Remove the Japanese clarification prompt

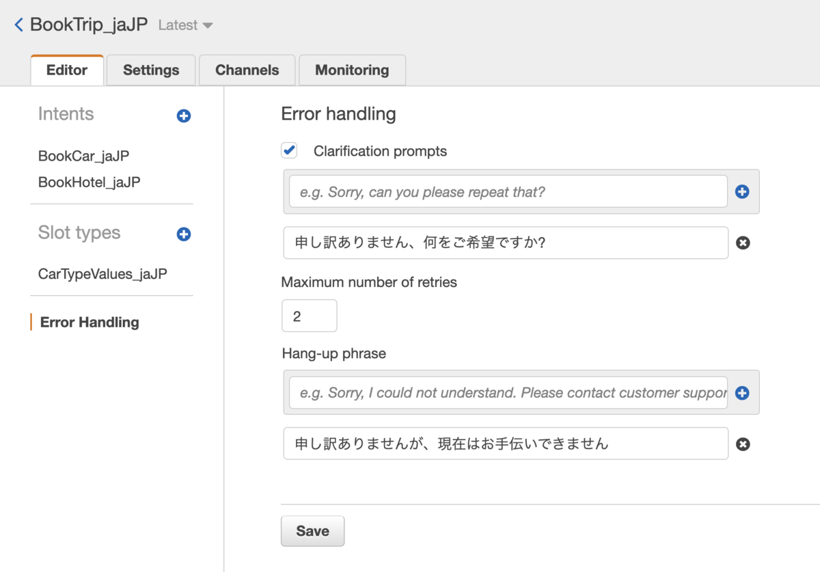pos(742,243)
